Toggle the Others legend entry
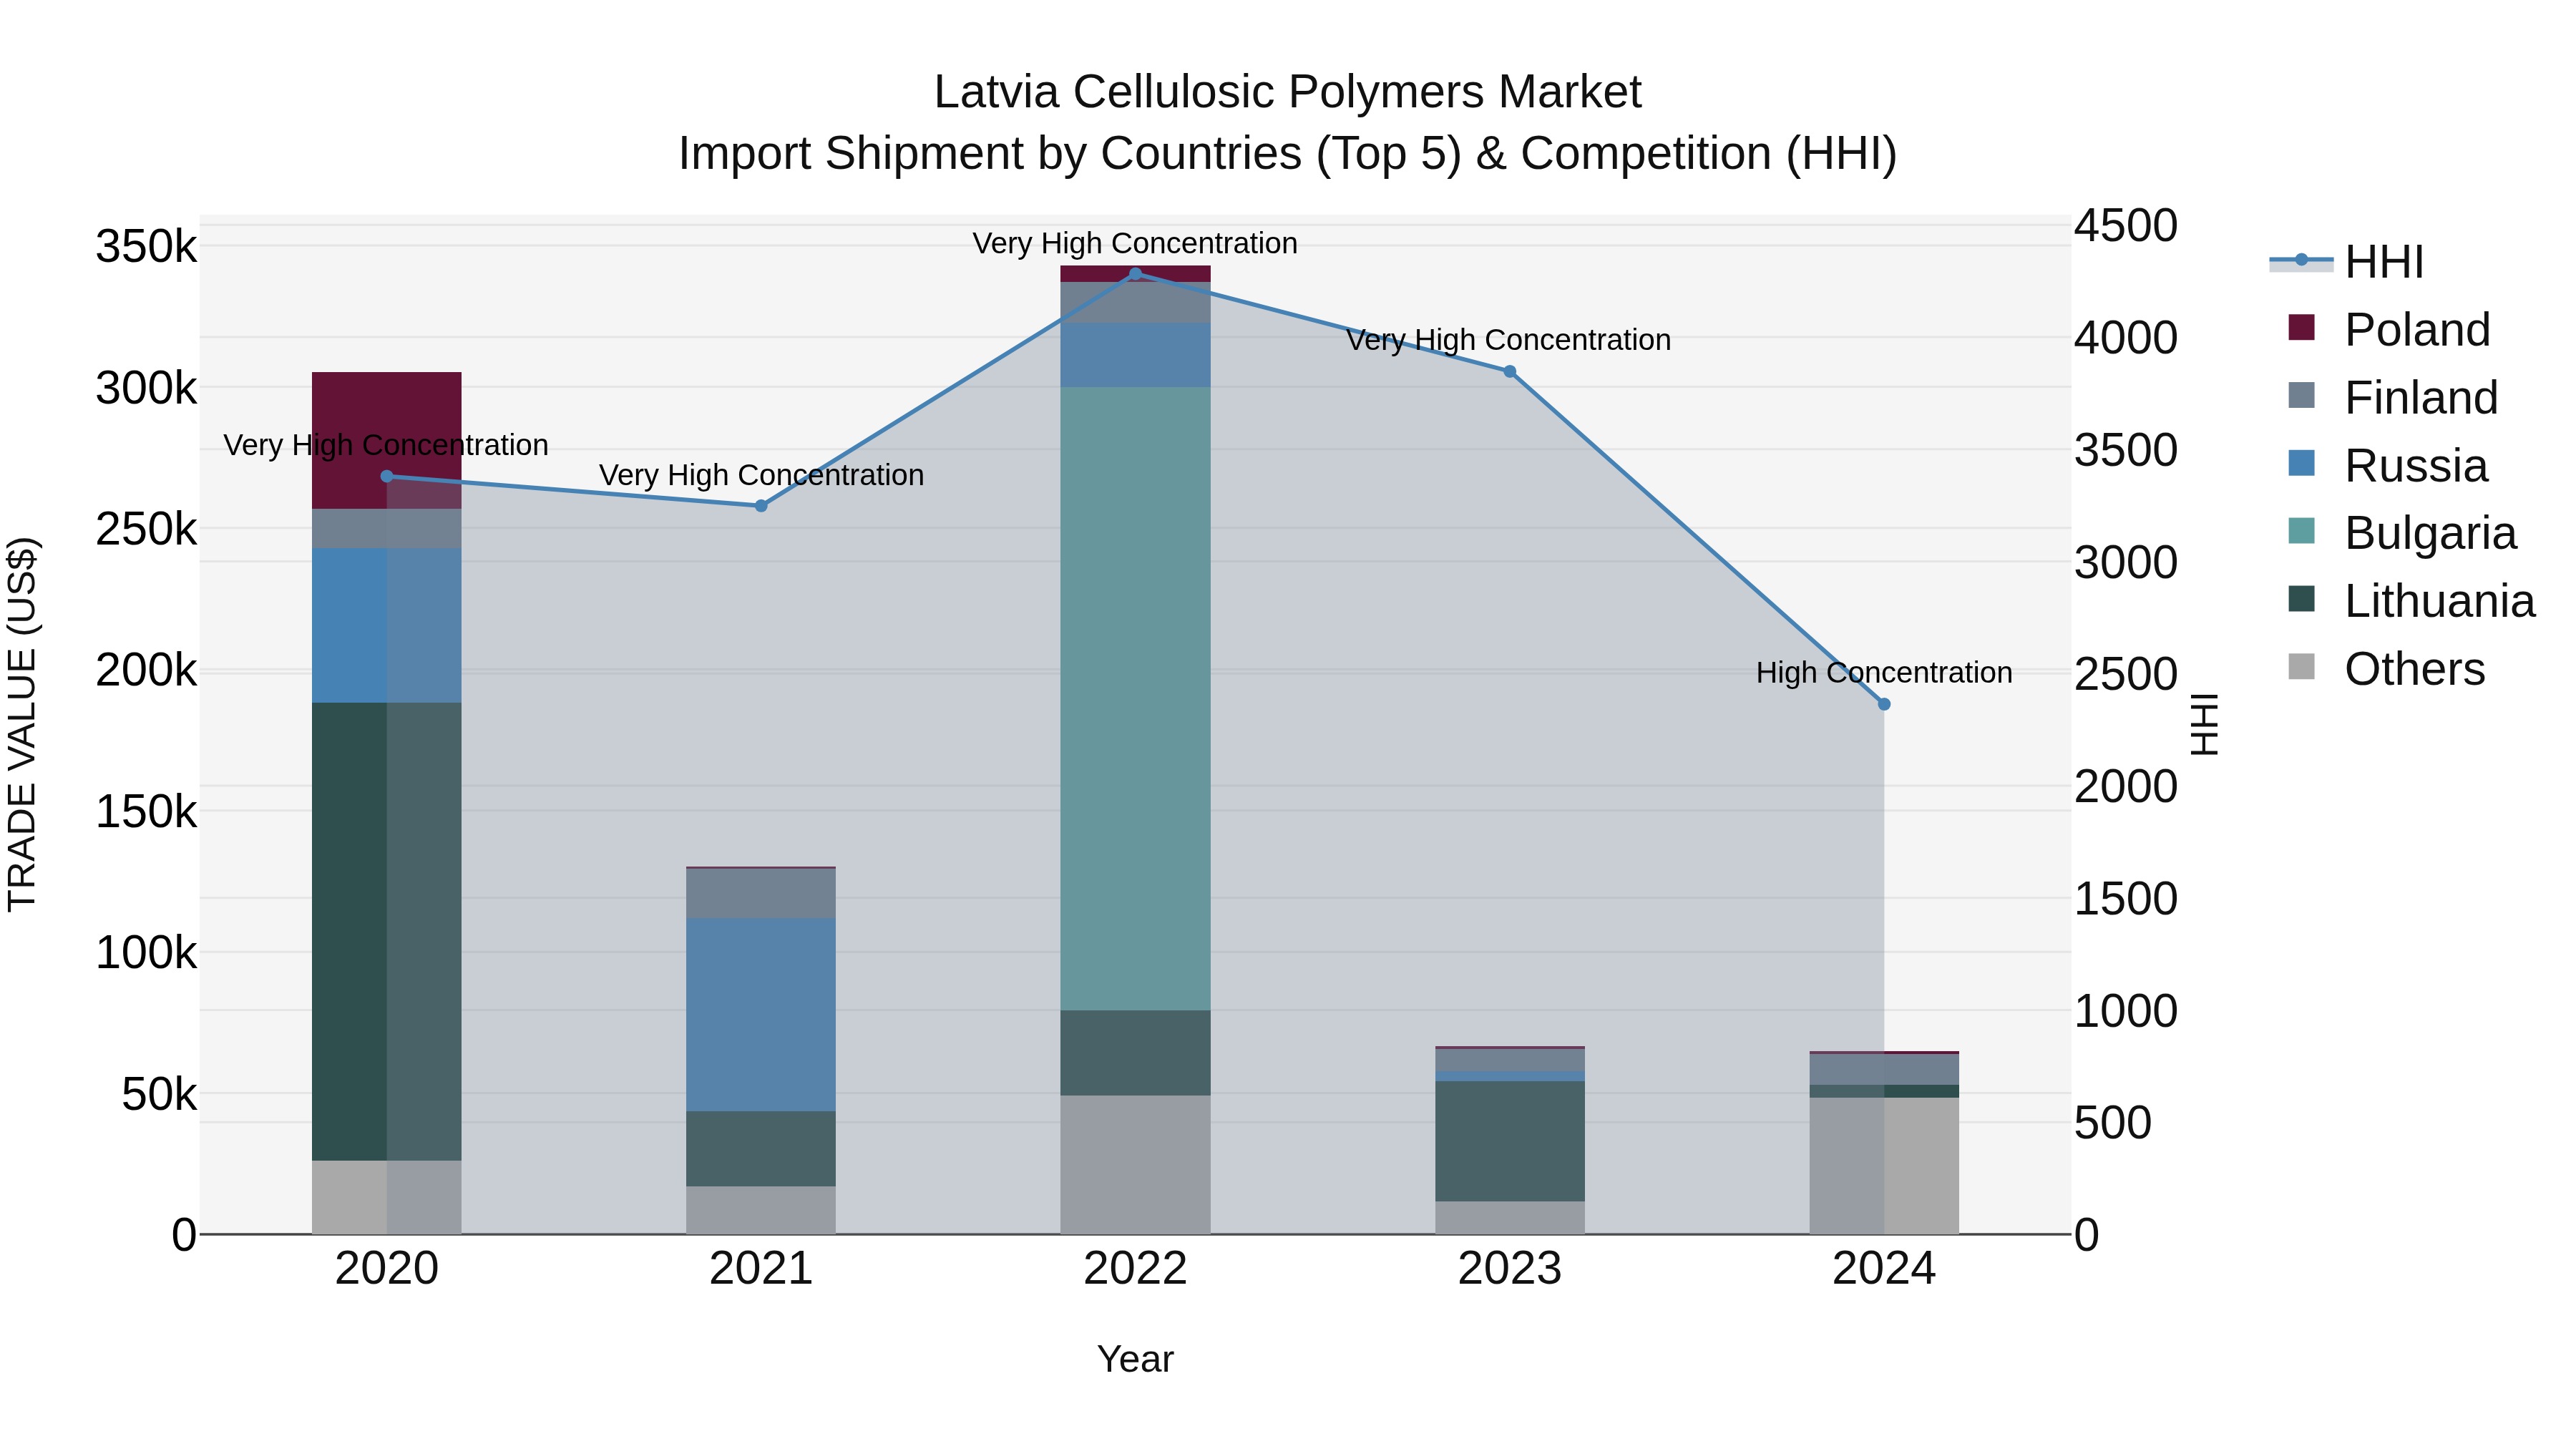2576x1449 pixels. 2386,669
